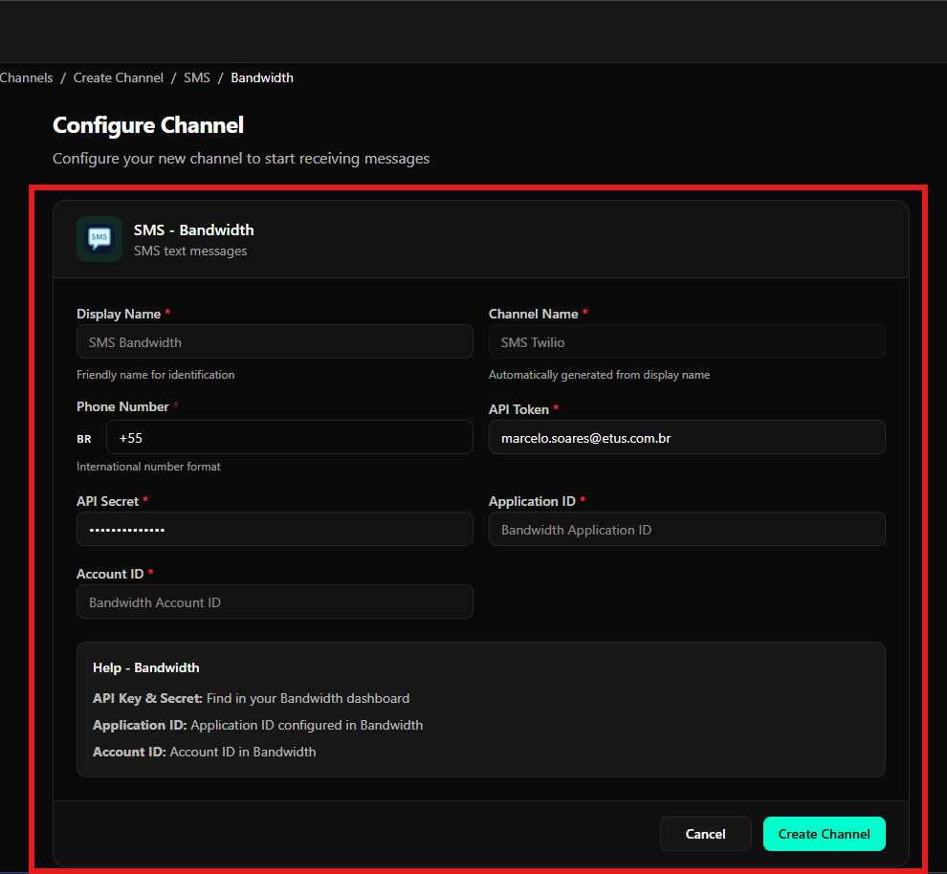This screenshot has height=874, width=947.
Task: Click the API Token input field
Action: (687, 437)
